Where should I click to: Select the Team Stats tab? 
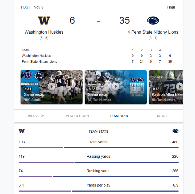tap(120, 116)
